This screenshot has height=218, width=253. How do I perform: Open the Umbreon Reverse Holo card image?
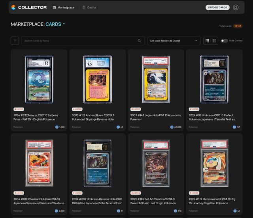click(x=98, y=163)
